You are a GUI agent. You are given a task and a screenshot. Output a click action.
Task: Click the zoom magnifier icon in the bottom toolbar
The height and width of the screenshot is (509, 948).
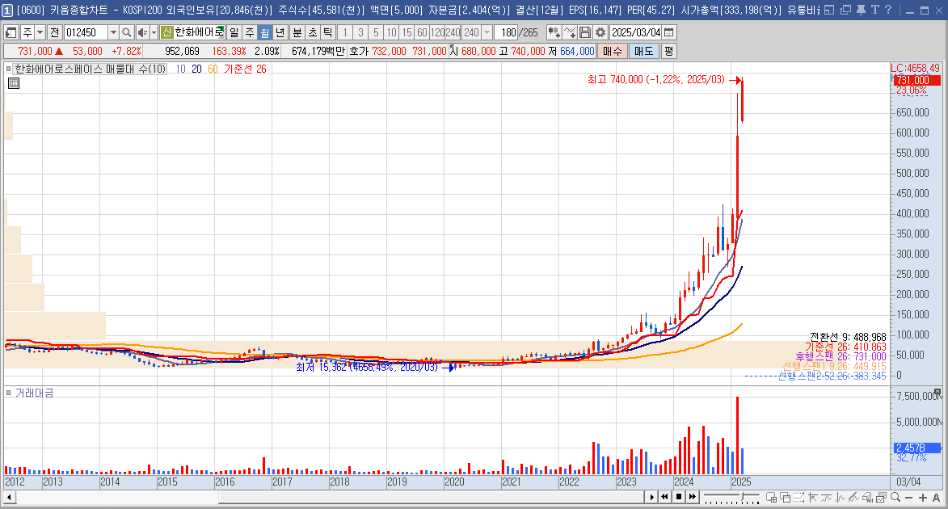tap(895, 497)
